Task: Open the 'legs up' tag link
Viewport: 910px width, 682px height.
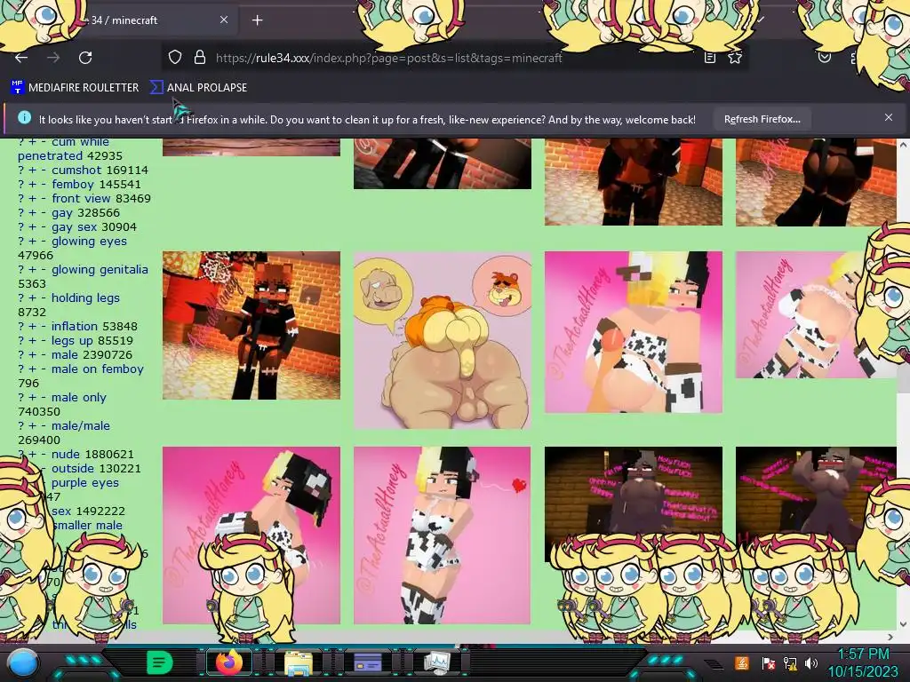Action: 72,340
